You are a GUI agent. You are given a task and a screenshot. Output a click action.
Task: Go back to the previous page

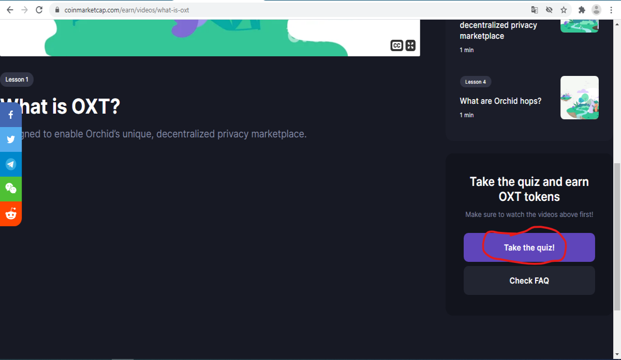[10, 10]
